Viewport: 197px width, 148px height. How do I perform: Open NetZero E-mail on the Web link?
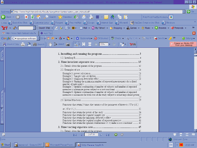pyautogui.click(x=145, y=23)
